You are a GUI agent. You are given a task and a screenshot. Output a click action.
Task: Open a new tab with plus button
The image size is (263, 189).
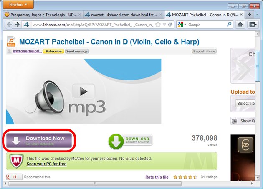[x=249, y=15]
